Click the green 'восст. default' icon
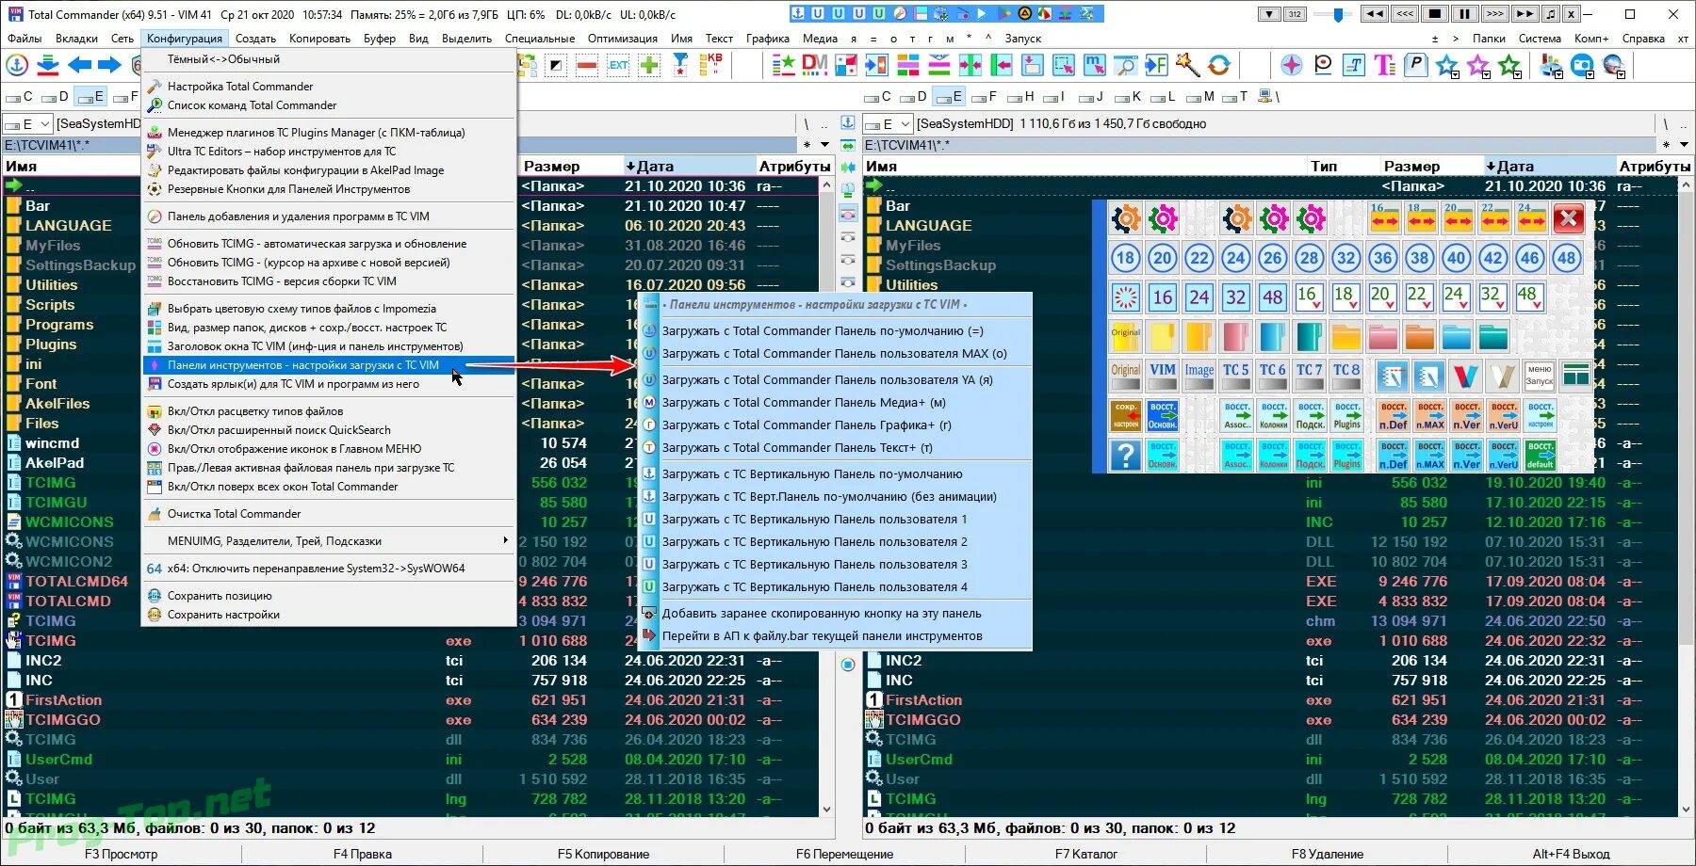This screenshot has width=1696, height=866. (x=1540, y=456)
